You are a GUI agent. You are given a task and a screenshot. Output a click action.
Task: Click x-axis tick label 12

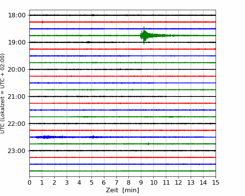coord(178,182)
